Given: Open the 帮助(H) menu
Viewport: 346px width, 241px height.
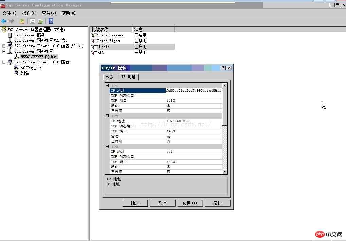Looking at the screenshot, I should point(69,13).
